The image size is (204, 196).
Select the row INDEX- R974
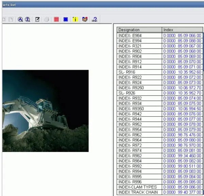coord(160,151)
